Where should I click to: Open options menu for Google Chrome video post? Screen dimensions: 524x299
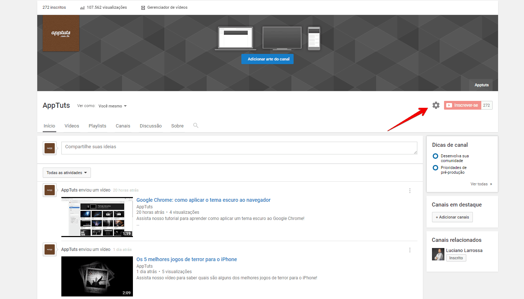(x=410, y=190)
